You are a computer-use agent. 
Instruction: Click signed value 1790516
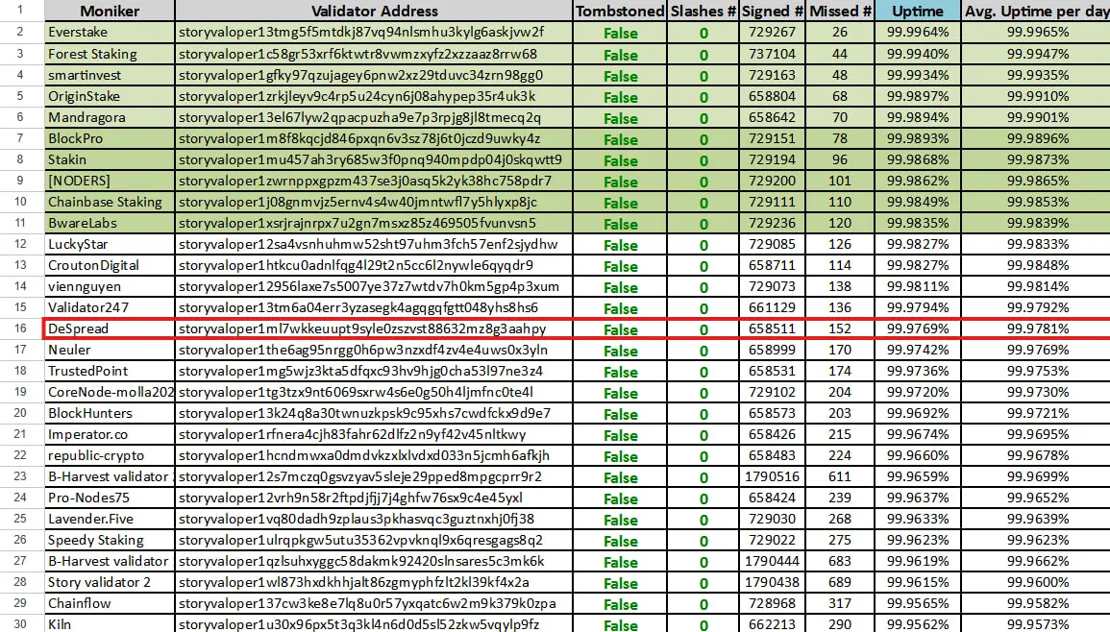(773, 477)
